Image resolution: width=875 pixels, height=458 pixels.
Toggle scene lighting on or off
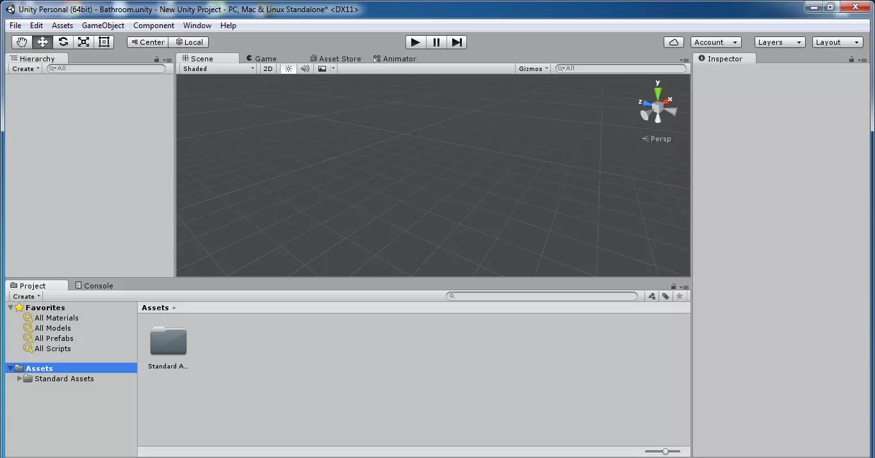coord(288,68)
